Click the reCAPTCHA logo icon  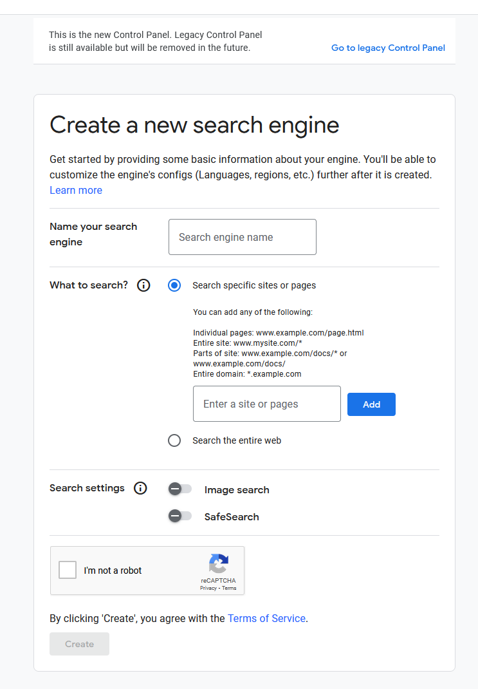pos(219,564)
